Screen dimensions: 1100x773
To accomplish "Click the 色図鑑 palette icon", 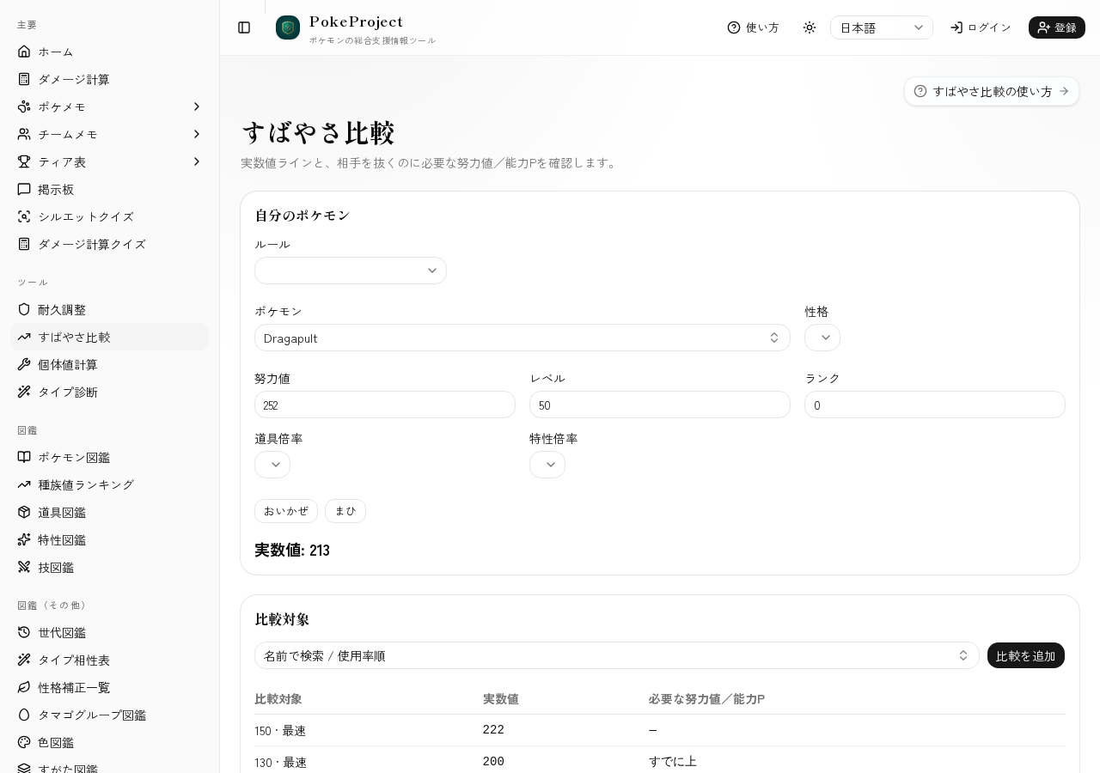I will point(24,742).
